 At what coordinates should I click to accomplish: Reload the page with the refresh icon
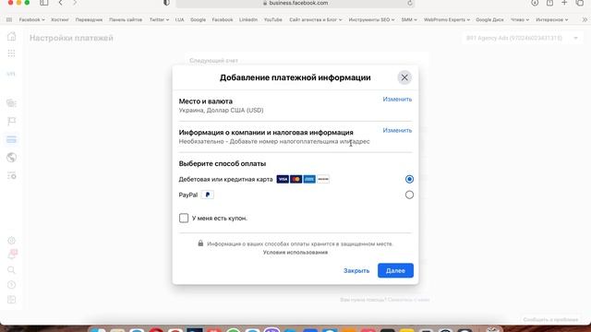(410, 3)
